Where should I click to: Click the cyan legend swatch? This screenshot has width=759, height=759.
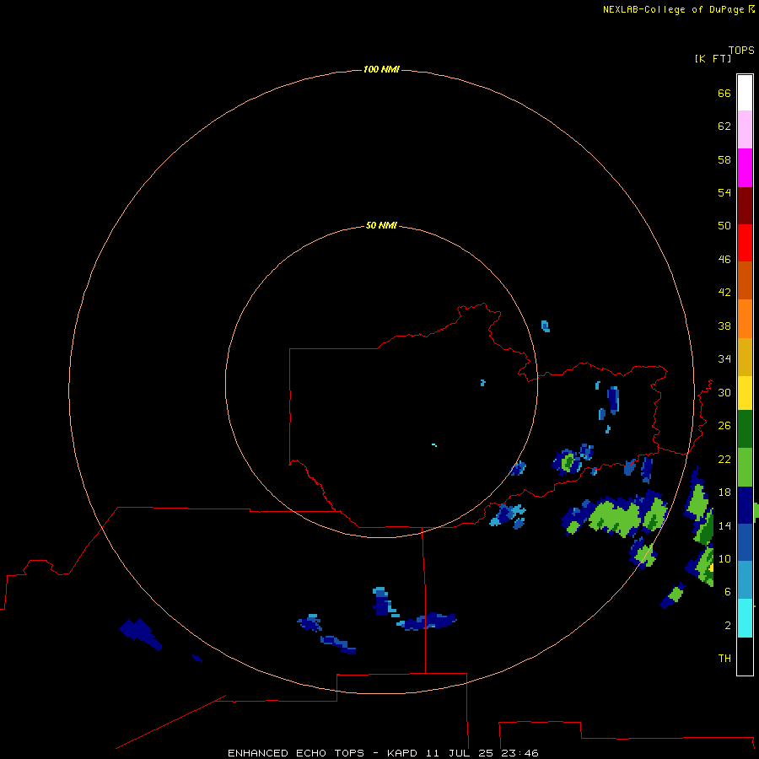coord(745,618)
